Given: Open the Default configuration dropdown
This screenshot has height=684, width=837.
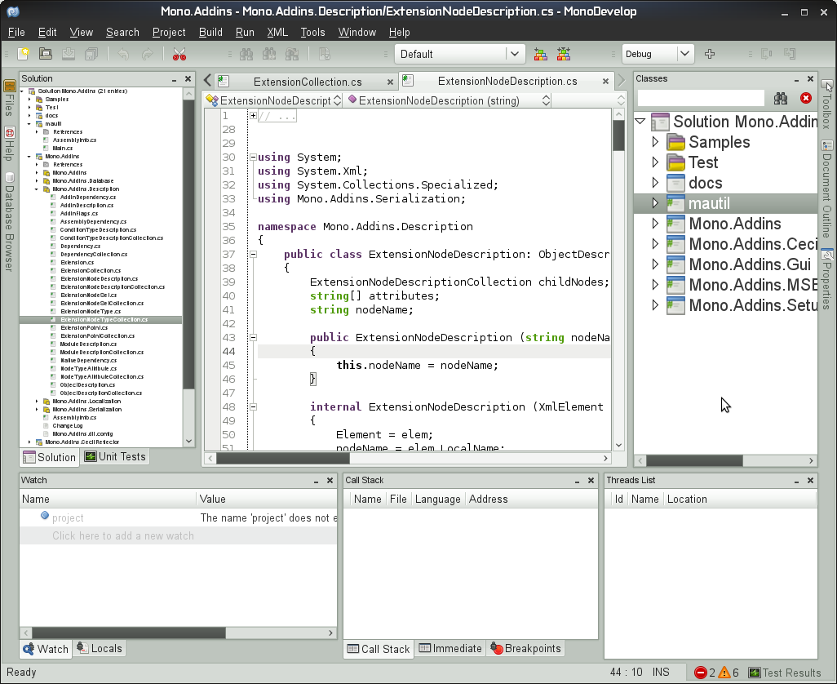Looking at the screenshot, I should coord(460,54).
